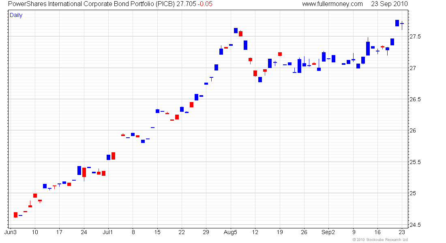Click the price change value -0.05

205,4
